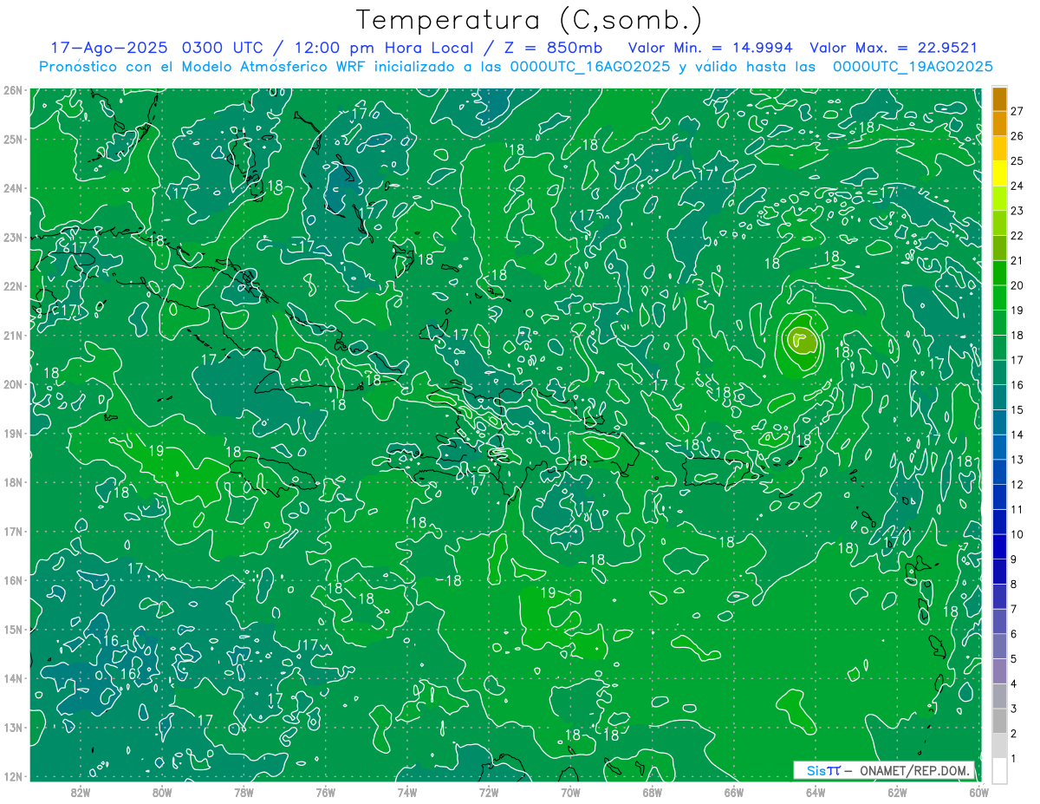This screenshot has height=804, width=1040.
Task: Click the '60W' longitude axis label
Action: [x=978, y=793]
